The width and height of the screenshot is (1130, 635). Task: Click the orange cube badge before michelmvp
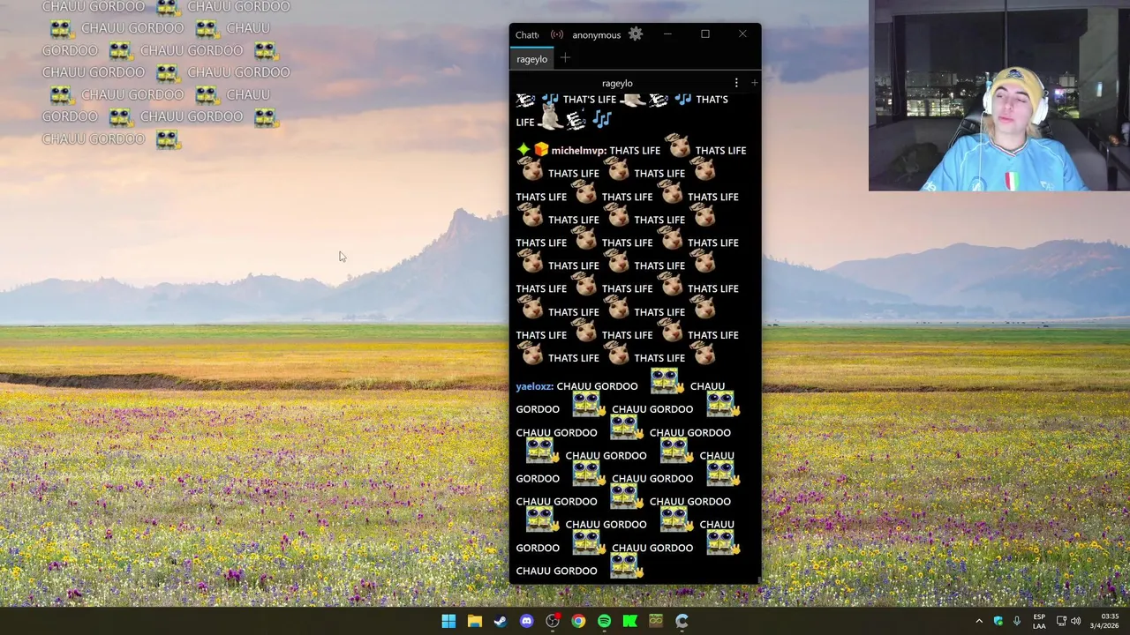coord(541,150)
